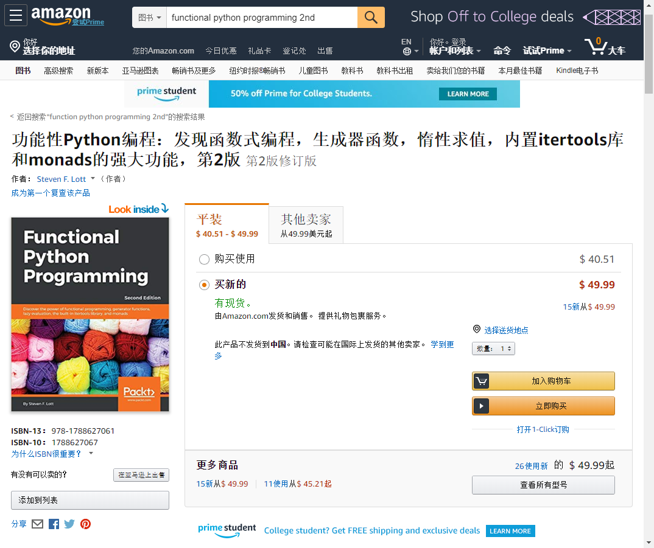Open the 15新从$49.99 link in More Items

(x=222, y=484)
